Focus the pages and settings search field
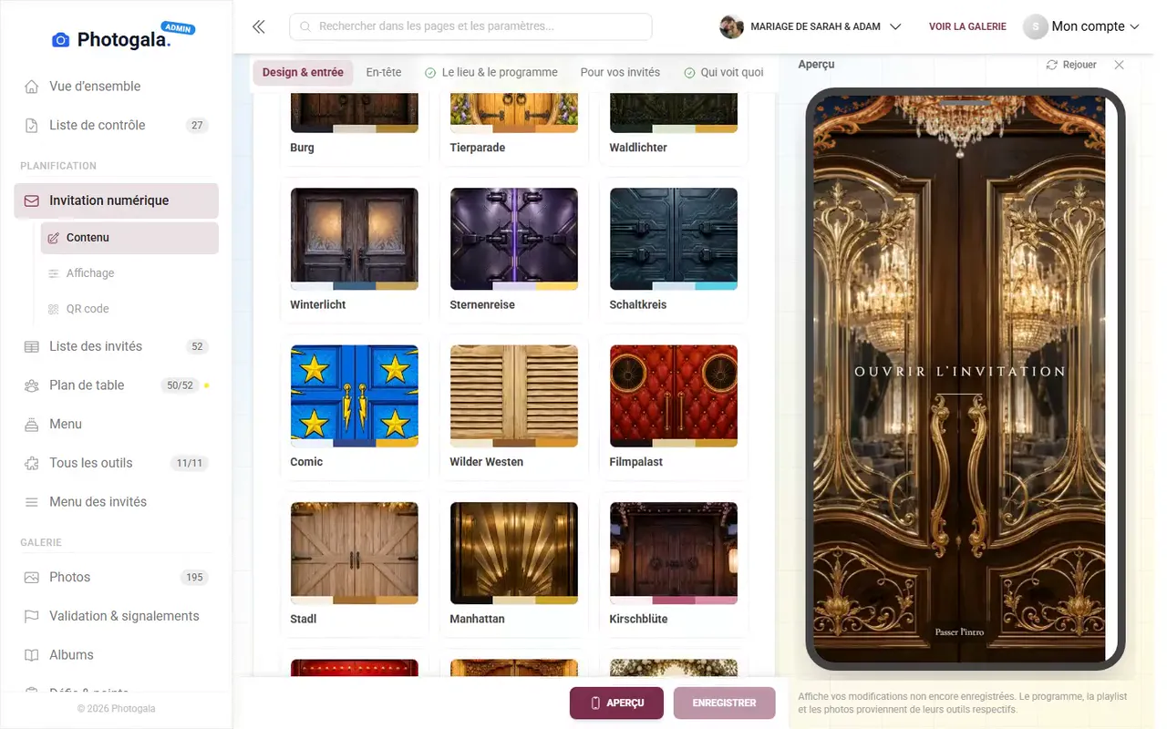This screenshot has height=729, width=1167. click(x=470, y=26)
